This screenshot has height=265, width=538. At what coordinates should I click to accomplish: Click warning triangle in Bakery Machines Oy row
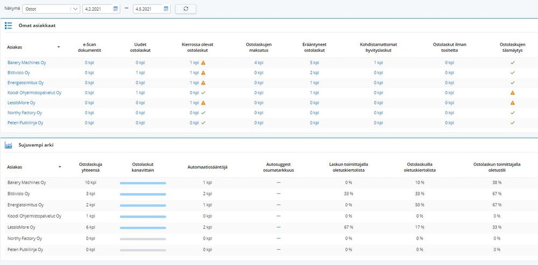click(203, 63)
